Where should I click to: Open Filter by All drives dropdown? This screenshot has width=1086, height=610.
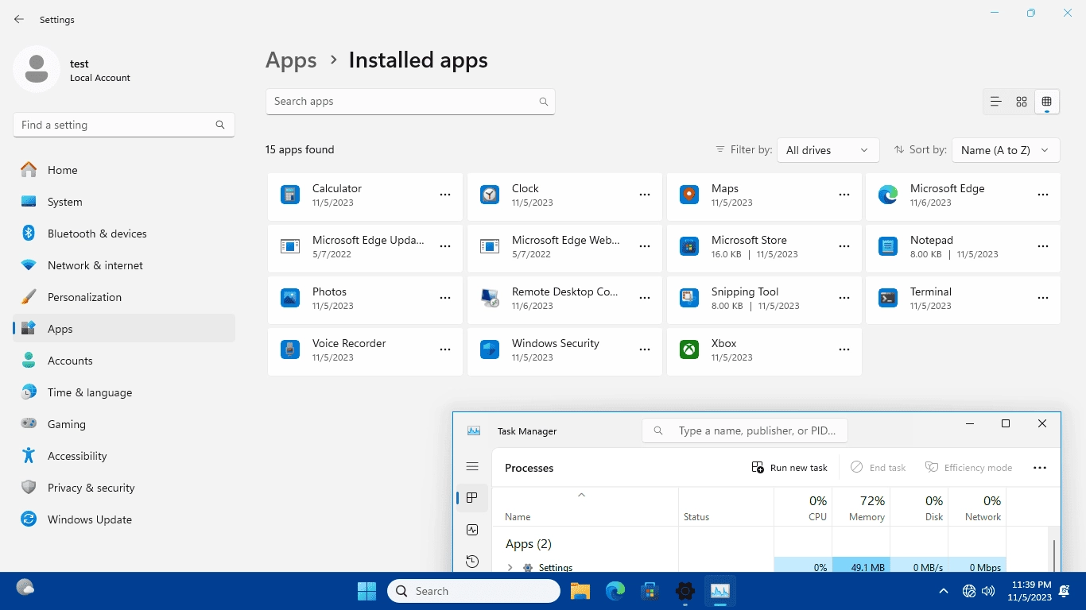click(828, 150)
